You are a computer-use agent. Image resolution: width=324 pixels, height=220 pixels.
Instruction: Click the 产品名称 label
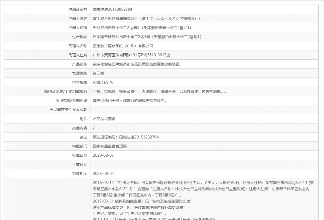coord(80,64)
